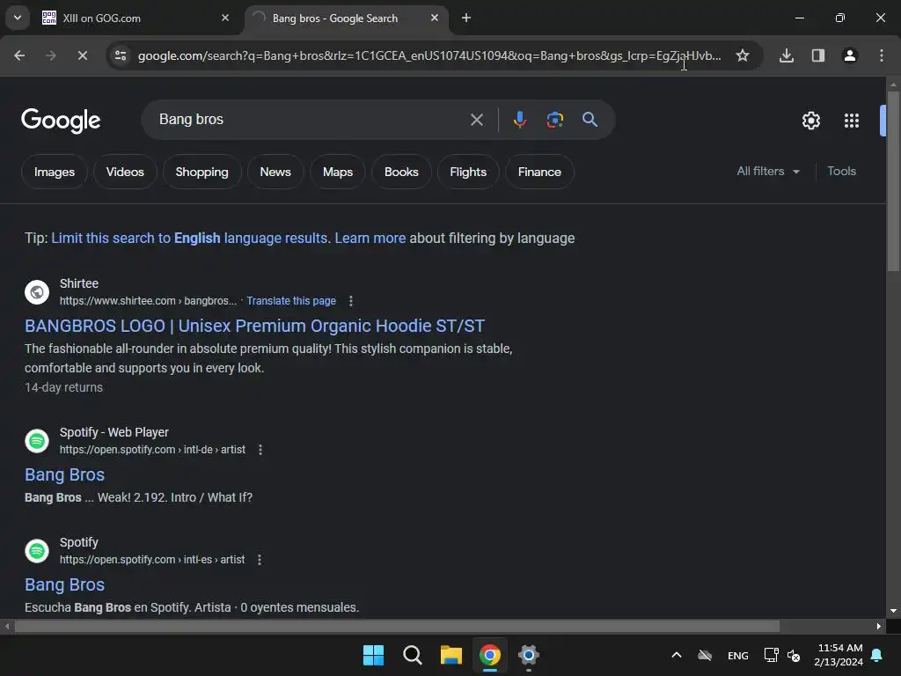Viewport: 901px width, 676px height.
Task: Open Unisex Premium Organic Hoodie result
Action: [x=254, y=326]
